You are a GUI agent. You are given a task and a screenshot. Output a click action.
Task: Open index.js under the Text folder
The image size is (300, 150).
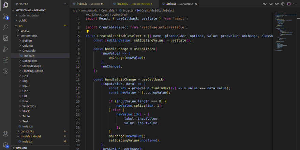[x=41, y=126]
